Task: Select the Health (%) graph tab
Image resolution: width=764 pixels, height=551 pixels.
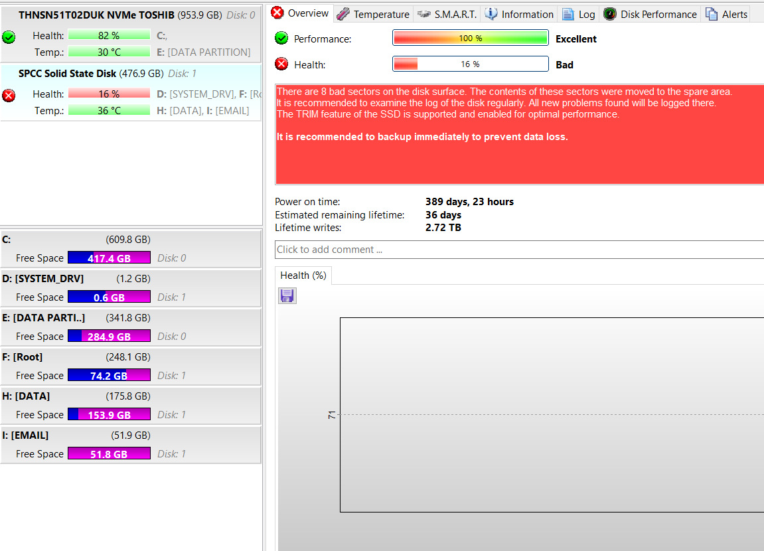Action: click(303, 275)
